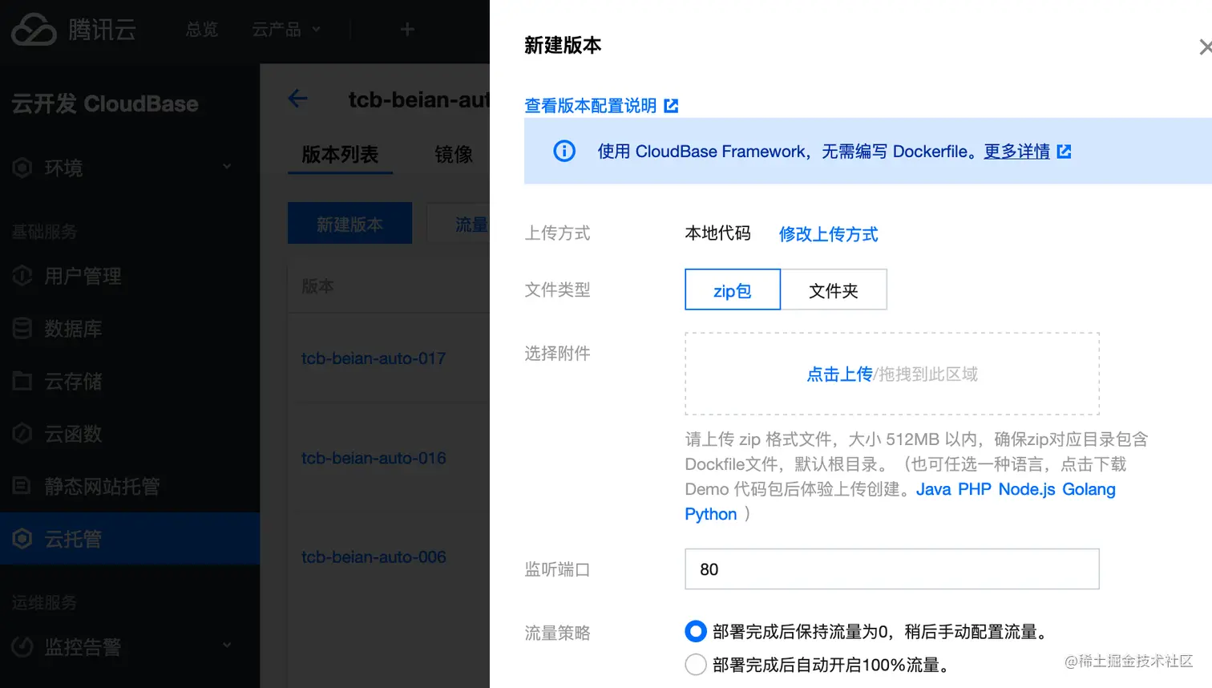Click 点击上传 in upload area
This screenshot has height=688, width=1212.
[x=839, y=374]
